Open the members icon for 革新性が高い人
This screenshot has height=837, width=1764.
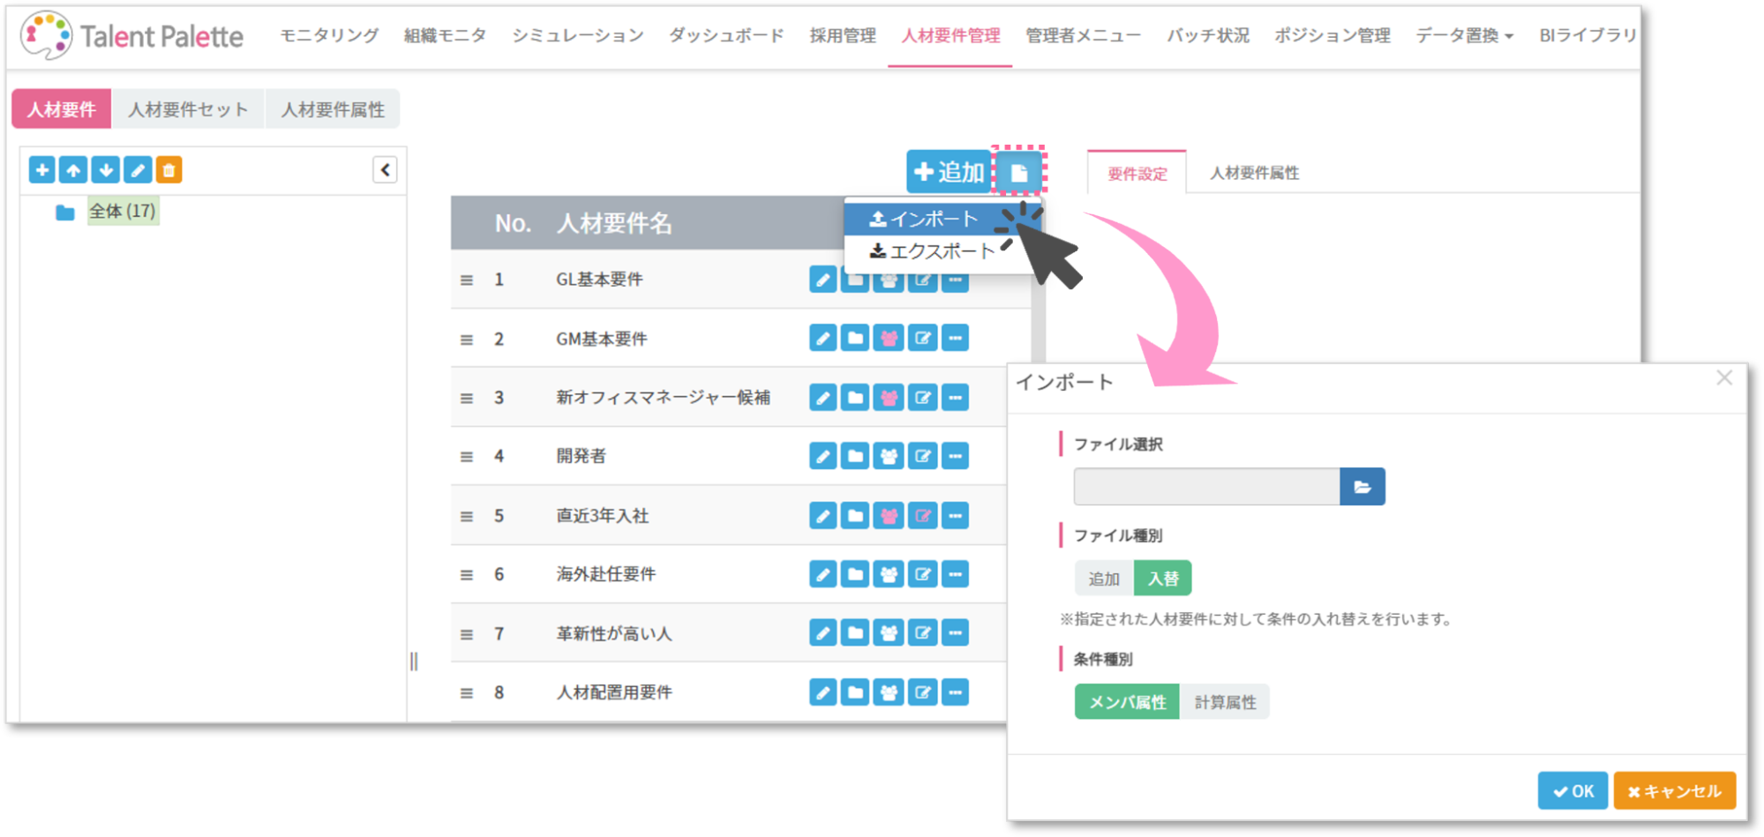pos(889,632)
